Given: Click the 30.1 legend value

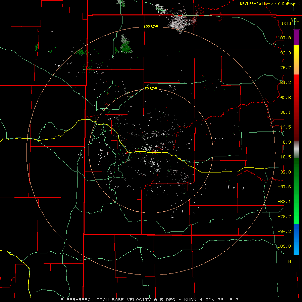Looking at the screenshot, I should click(286, 112).
